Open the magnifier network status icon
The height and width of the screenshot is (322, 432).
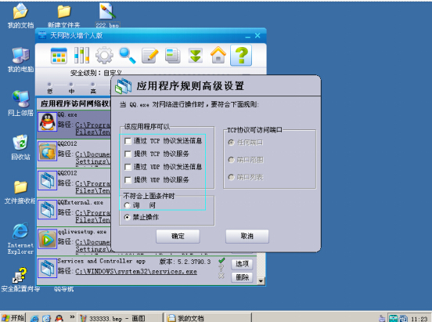pos(127,55)
